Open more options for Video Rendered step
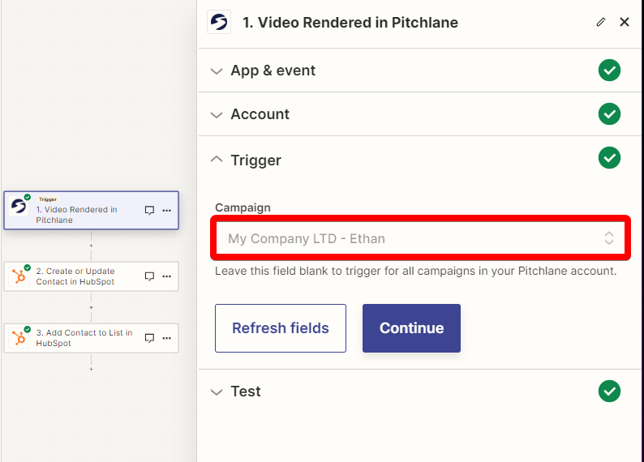 point(167,211)
